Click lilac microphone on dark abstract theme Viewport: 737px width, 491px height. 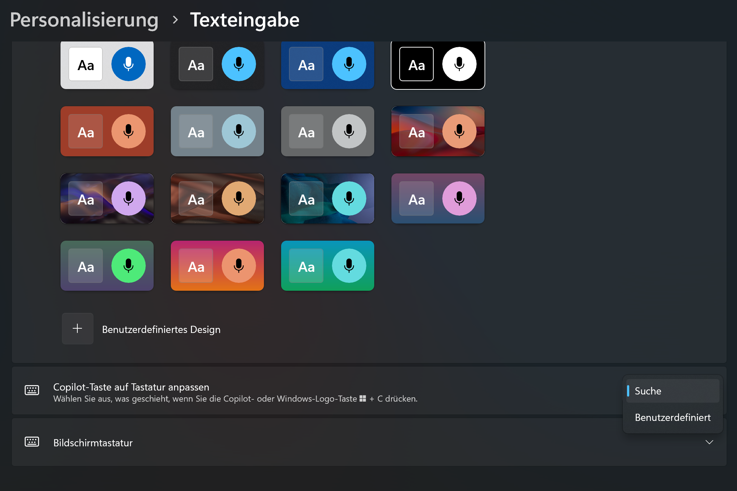[x=128, y=198]
